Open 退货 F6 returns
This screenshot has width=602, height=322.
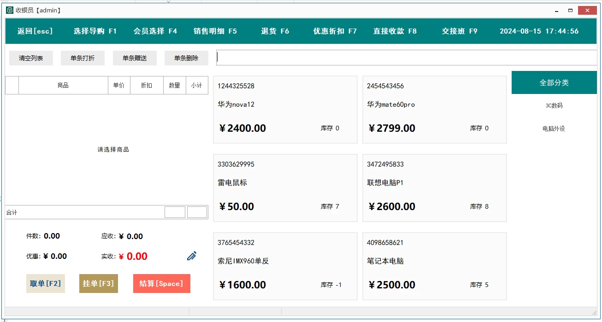coord(275,31)
